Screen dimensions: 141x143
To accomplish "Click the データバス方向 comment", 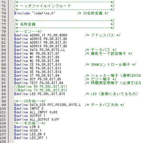I will tap(104, 105).
